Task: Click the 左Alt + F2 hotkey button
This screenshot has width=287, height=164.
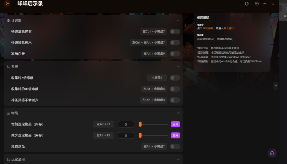Action: [103, 135]
